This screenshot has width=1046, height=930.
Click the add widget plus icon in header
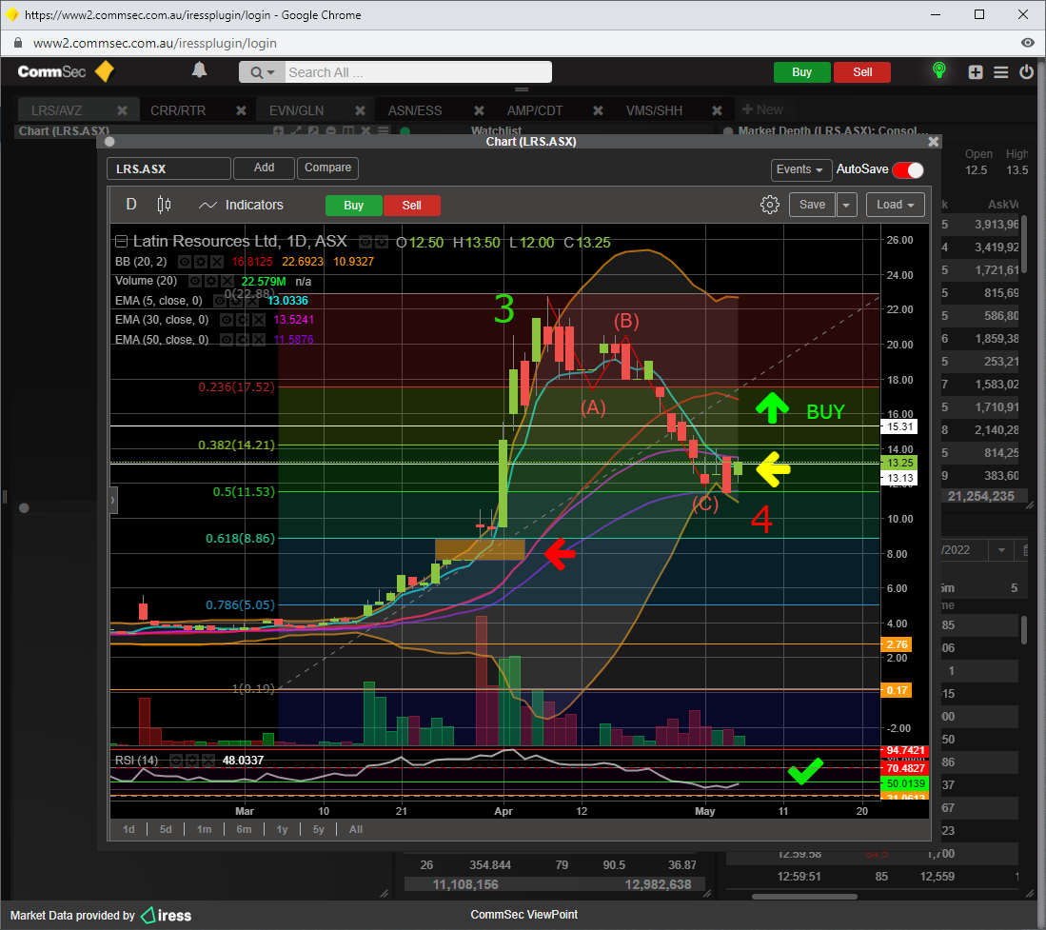point(976,72)
